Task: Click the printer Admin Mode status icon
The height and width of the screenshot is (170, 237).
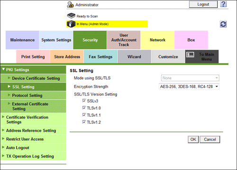Action: pos(71,24)
